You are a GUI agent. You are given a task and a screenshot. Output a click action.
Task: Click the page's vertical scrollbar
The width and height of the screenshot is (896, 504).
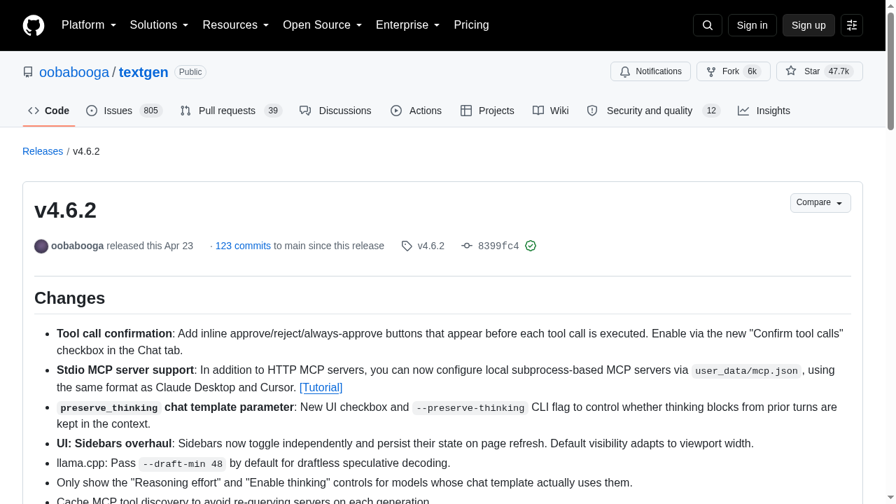(x=890, y=70)
